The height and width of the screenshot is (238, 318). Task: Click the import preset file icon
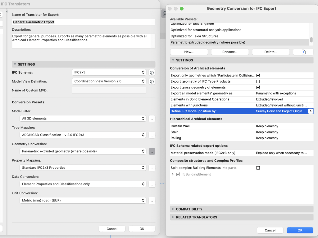point(303,52)
